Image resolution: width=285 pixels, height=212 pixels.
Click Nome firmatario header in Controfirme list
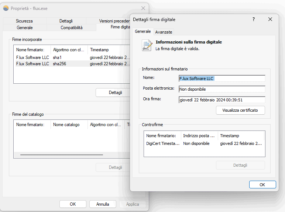click(163, 136)
